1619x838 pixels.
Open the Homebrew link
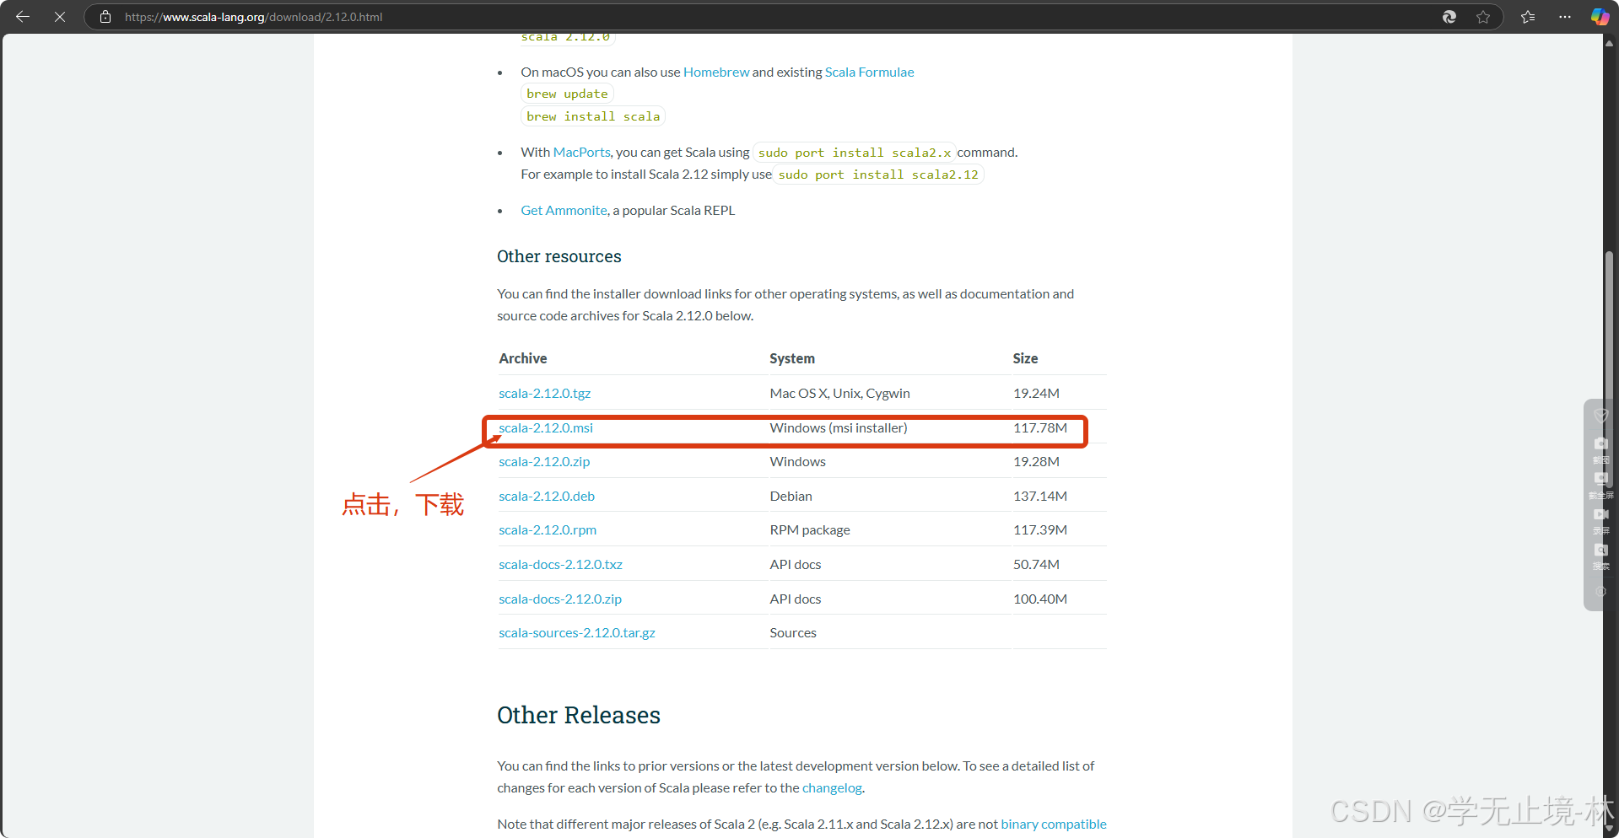(x=716, y=73)
